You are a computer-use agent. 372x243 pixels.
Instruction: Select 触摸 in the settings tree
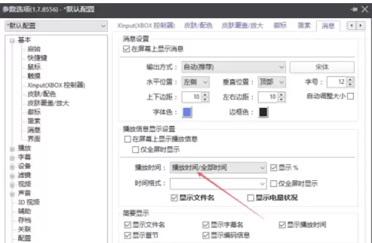click(x=34, y=76)
